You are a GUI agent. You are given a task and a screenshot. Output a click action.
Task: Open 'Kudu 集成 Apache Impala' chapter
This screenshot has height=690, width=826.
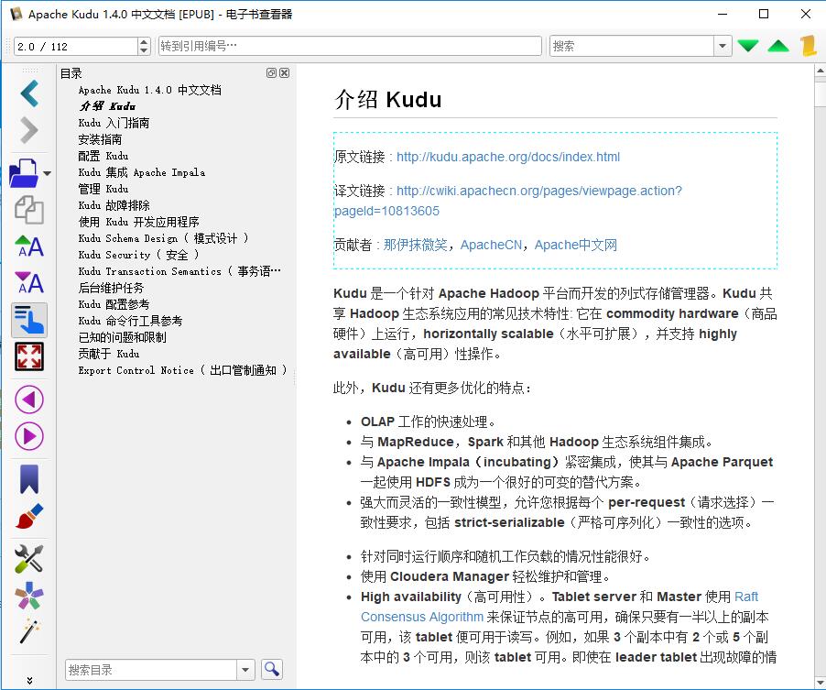point(142,172)
